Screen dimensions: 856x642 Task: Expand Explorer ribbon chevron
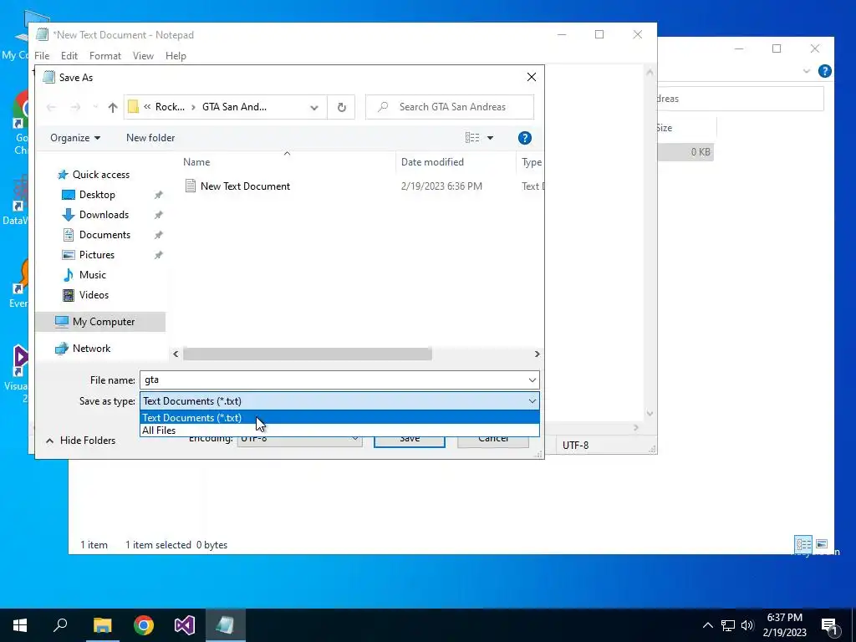coord(807,72)
